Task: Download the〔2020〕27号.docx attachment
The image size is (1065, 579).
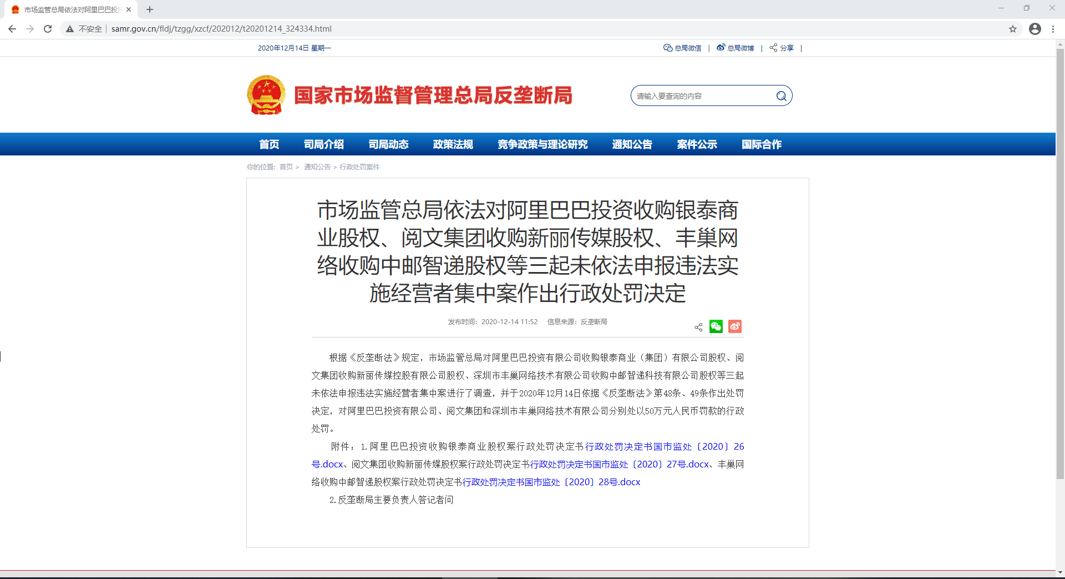Action: pyautogui.click(x=620, y=464)
